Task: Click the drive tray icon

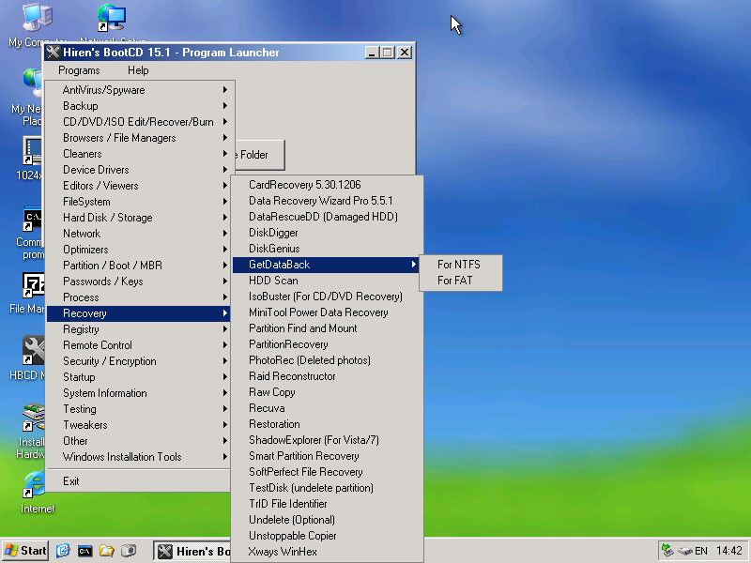Action: [x=685, y=552]
